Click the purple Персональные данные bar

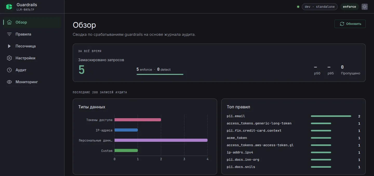[x=161, y=140]
